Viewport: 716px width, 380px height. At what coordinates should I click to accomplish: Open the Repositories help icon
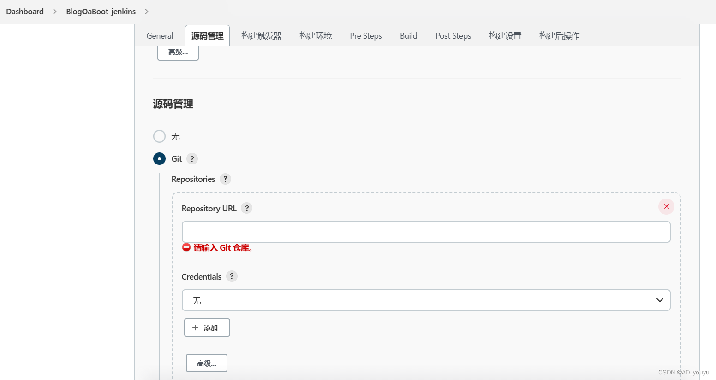225,179
